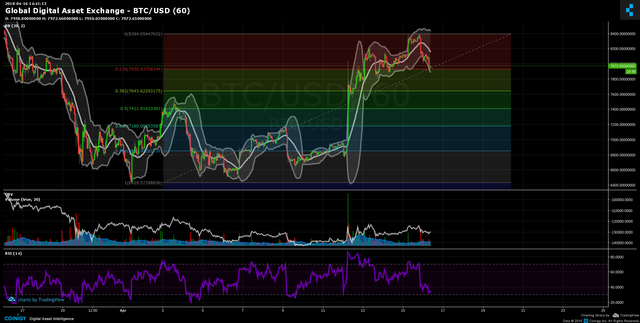This screenshot has width=640, height=323.
Task: Click the '6400.00000000' price axis label
Action: point(623,186)
